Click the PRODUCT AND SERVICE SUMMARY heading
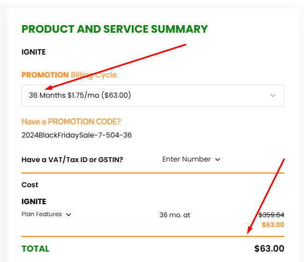The image size is (304, 262). pos(115,29)
